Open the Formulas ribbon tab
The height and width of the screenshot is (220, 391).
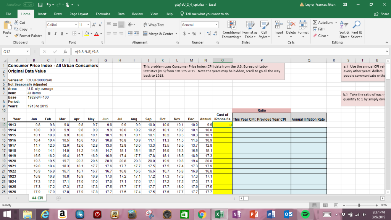[x=103, y=14]
